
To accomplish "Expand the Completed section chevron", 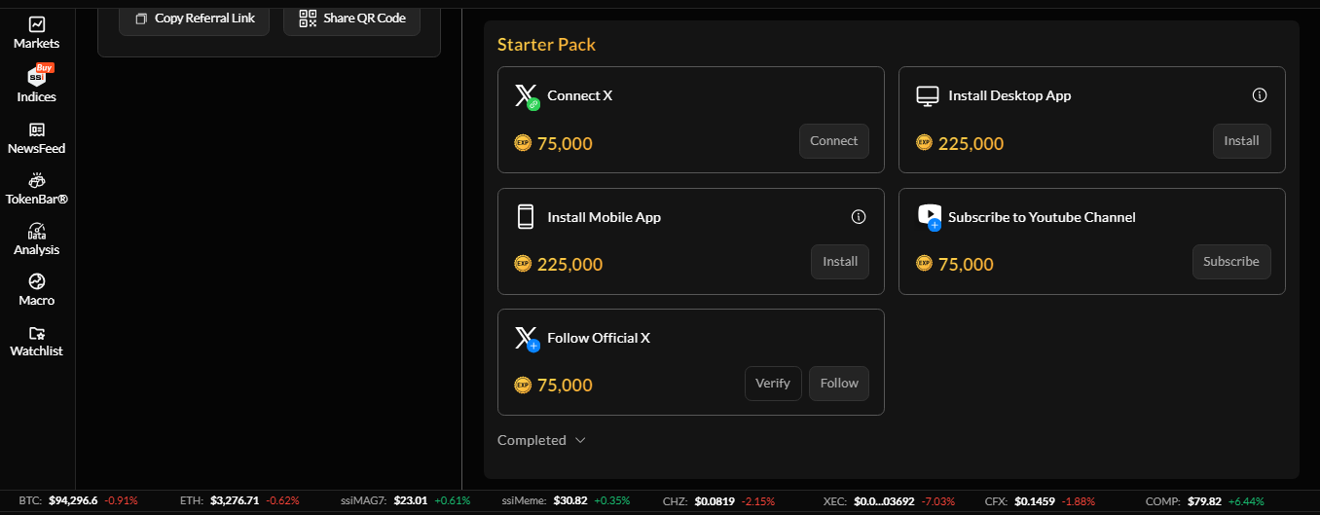I will (580, 440).
